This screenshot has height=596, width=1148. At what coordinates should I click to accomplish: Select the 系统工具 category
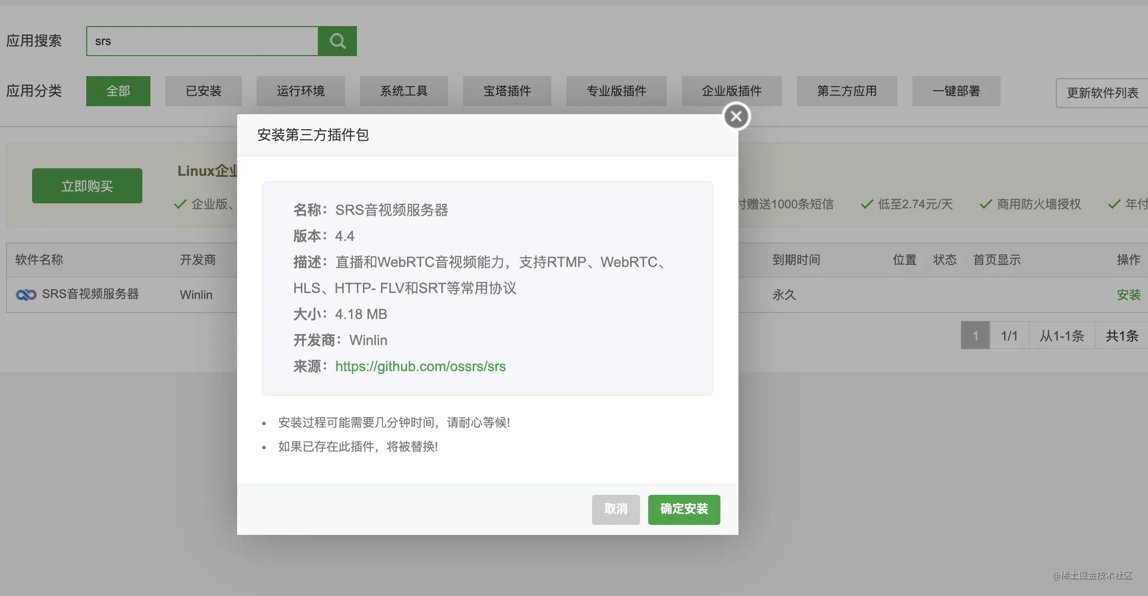(404, 91)
